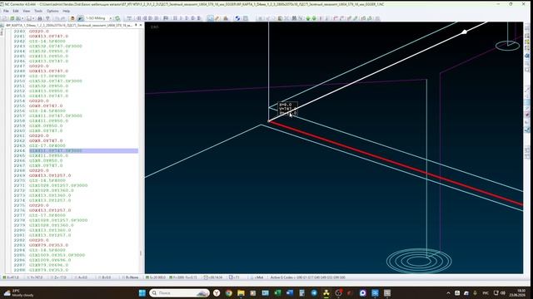The width and height of the screenshot is (533, 299).
Task: Toggle the highlighted icon left of the machine dropdown
Action: click(x=80, y=18)
